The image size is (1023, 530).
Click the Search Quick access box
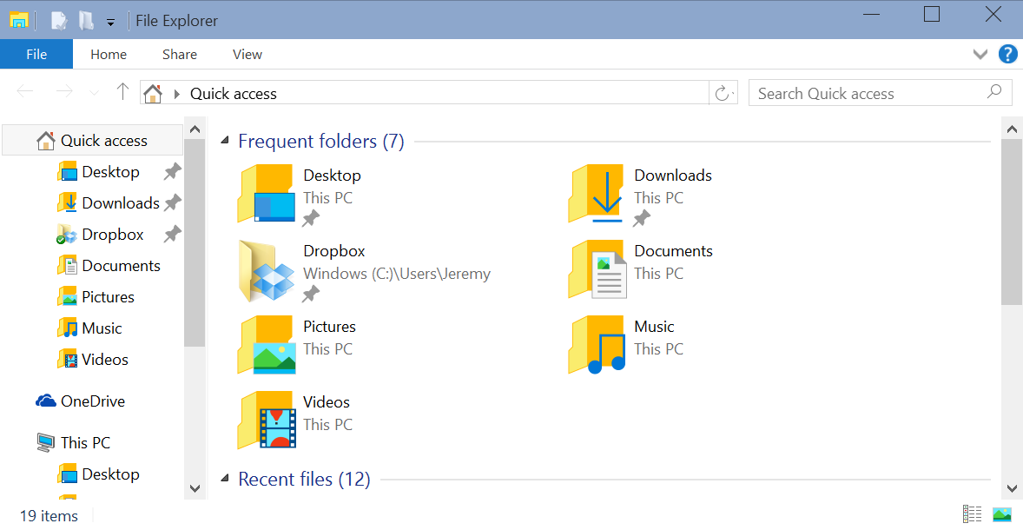[x=880, y=93]
